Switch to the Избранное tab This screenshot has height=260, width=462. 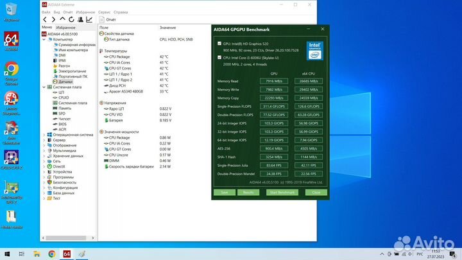click(x=65, y=28)
